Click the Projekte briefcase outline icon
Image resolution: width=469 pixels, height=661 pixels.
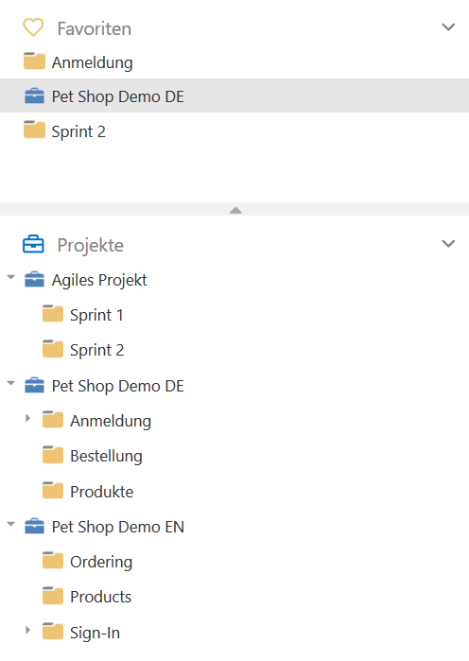point(33,245)
